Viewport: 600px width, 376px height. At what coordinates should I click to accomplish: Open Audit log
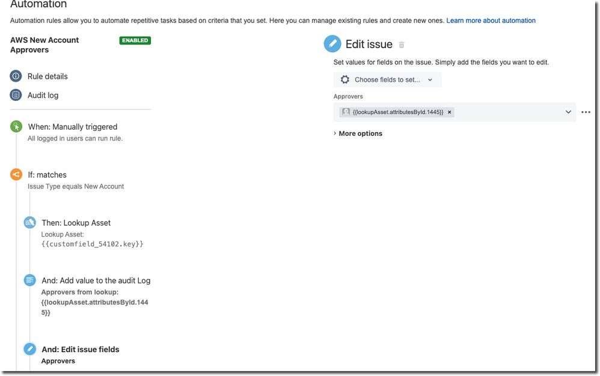43,95
